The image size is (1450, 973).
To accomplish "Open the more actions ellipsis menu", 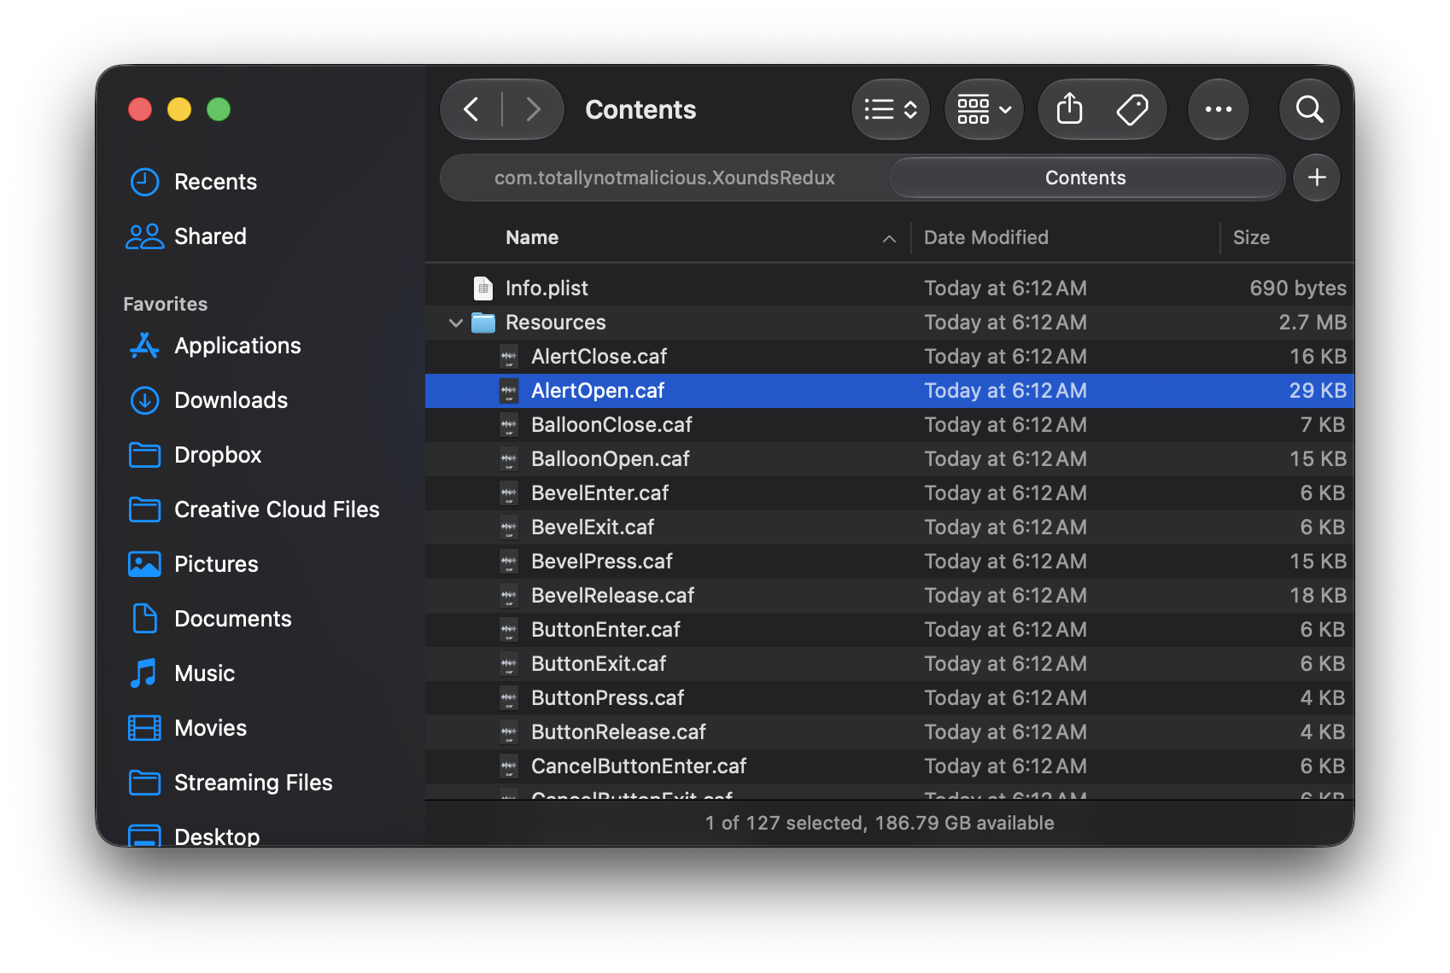I will point(1219,109).
